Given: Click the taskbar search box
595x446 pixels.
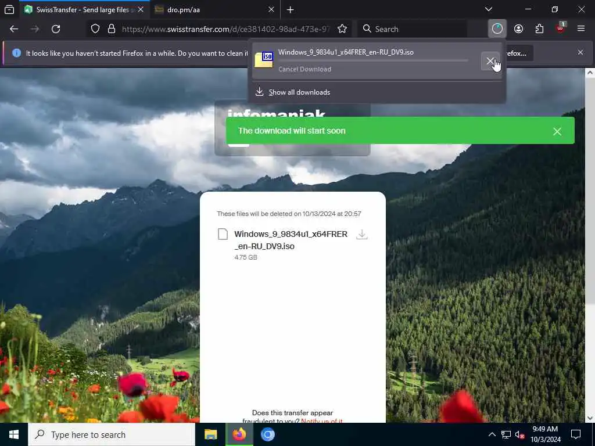Looking at the screenshot, I should point(112,434).
